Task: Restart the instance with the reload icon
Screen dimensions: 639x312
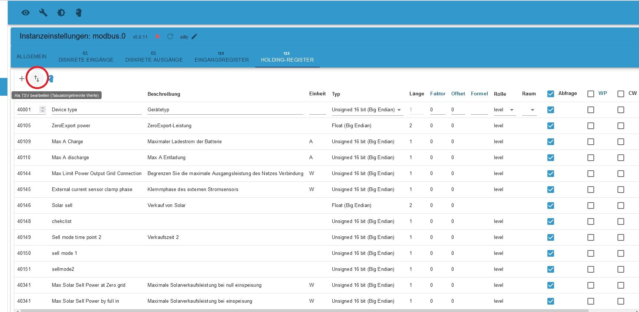Action: pyautogui.click(x=170, y=36)
